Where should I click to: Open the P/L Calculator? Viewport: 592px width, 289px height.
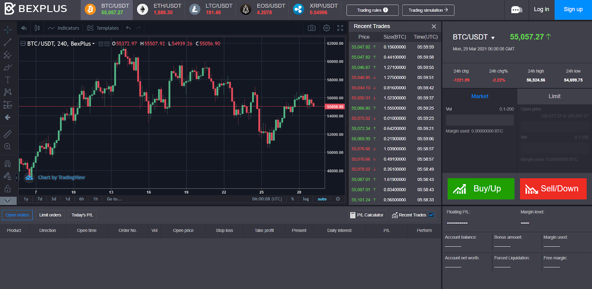[x=367, y=215]
